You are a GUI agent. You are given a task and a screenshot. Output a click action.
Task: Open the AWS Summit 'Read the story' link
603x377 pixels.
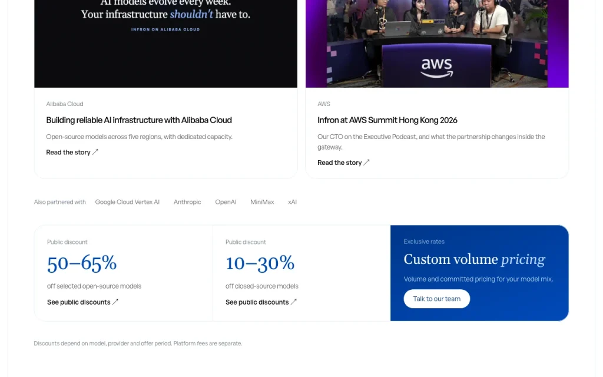343,163
